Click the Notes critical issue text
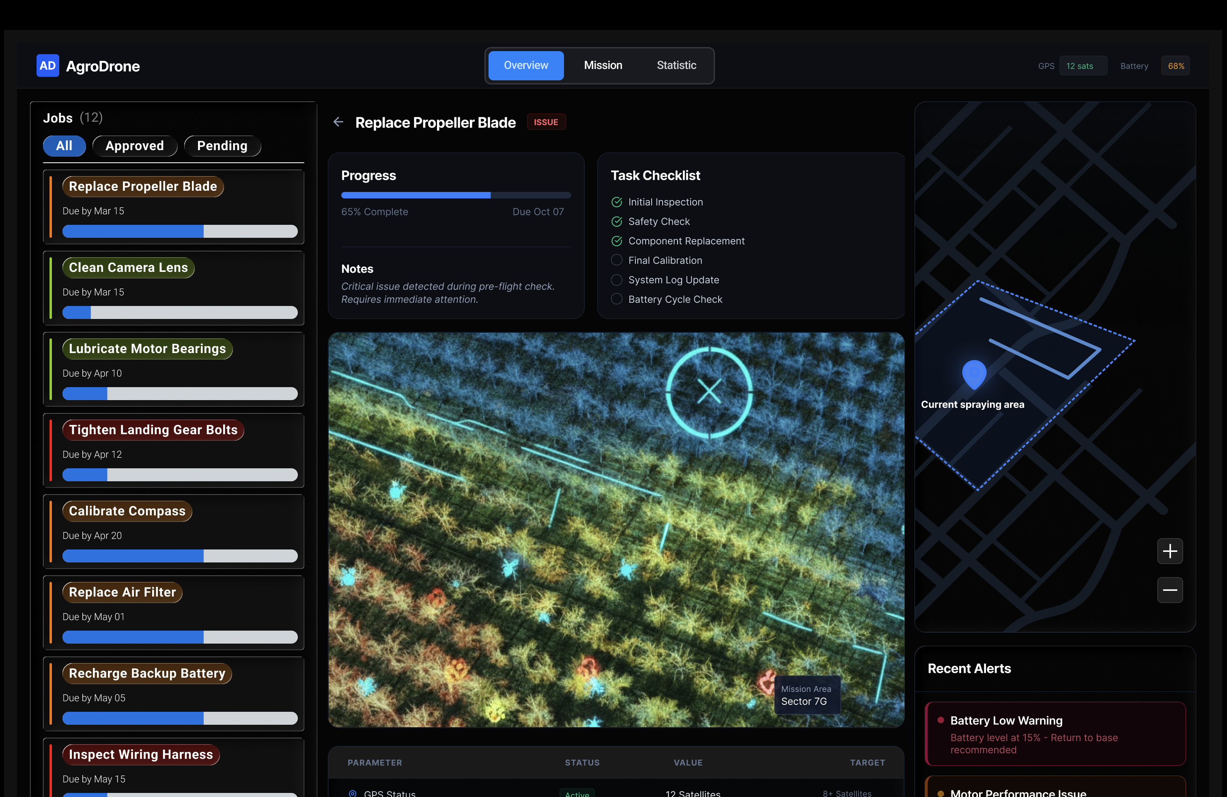1227x797 pixels. tap(448, 293)
